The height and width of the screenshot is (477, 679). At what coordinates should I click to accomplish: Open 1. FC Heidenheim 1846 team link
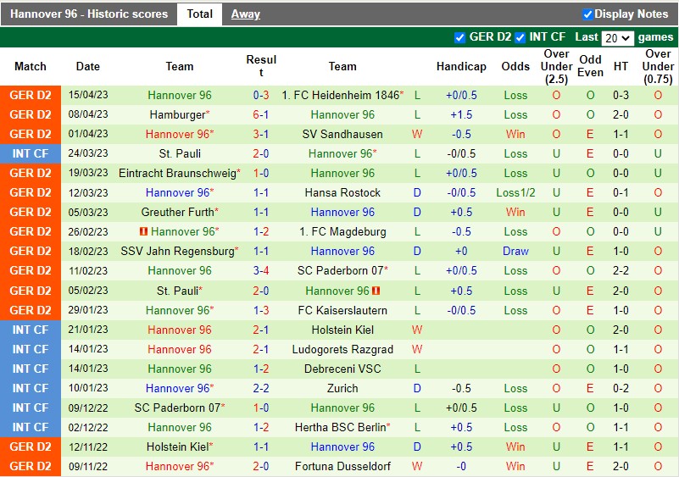pyautogui.click(x=341, y=95)
